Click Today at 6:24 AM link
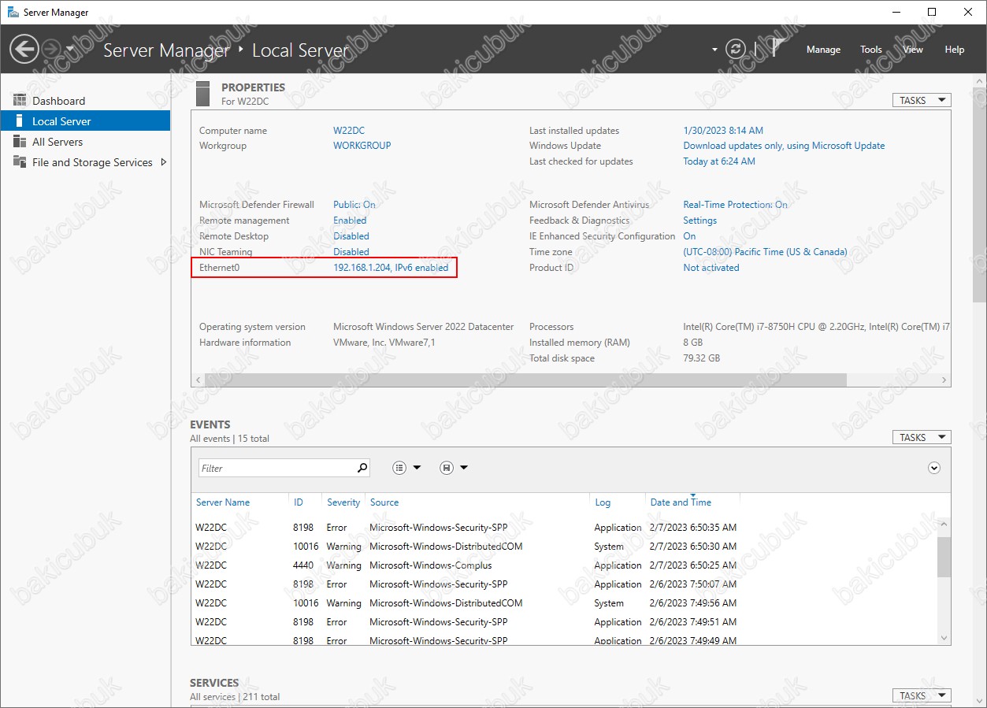The height and width of the screenshot is (708, 987). (x=719, y=161)
